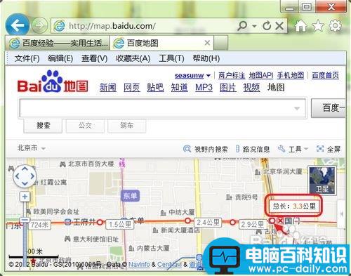The width and height of the screenshot is (351, 276).
Task: Go to 百度首页 link
Action: pyautogui.click(x=325, y=75)
